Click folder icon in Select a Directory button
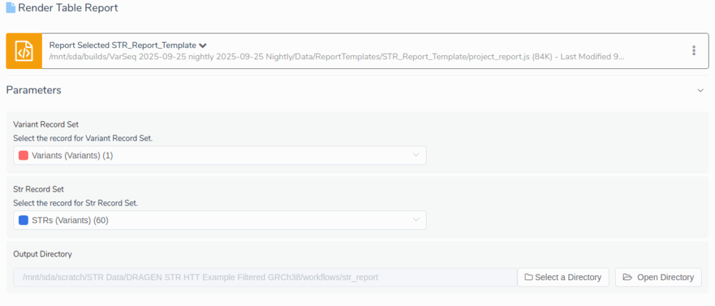 [529, 277]
